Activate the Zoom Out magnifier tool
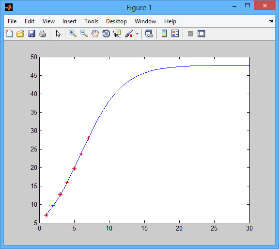279x249 pixels. click(84, 33)
